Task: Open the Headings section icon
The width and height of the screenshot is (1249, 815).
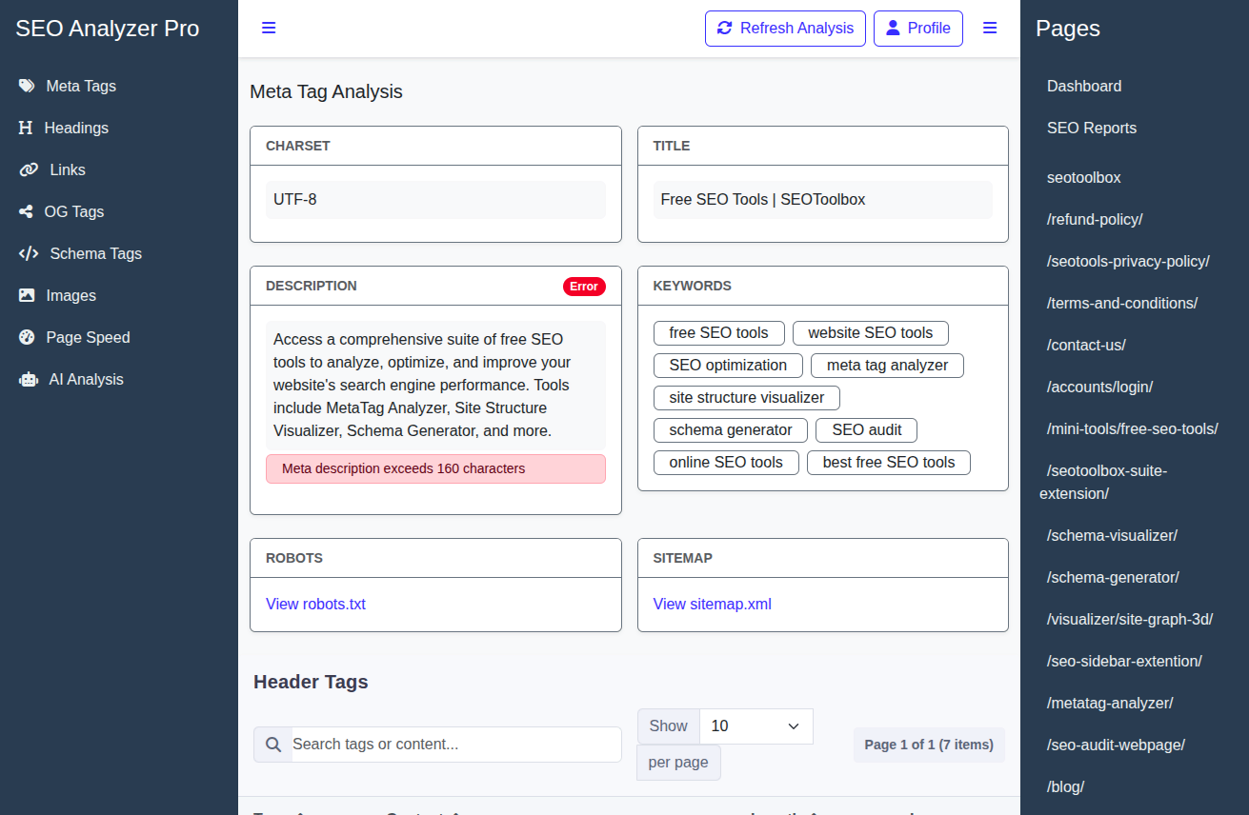Action: [x=25, y=128]
